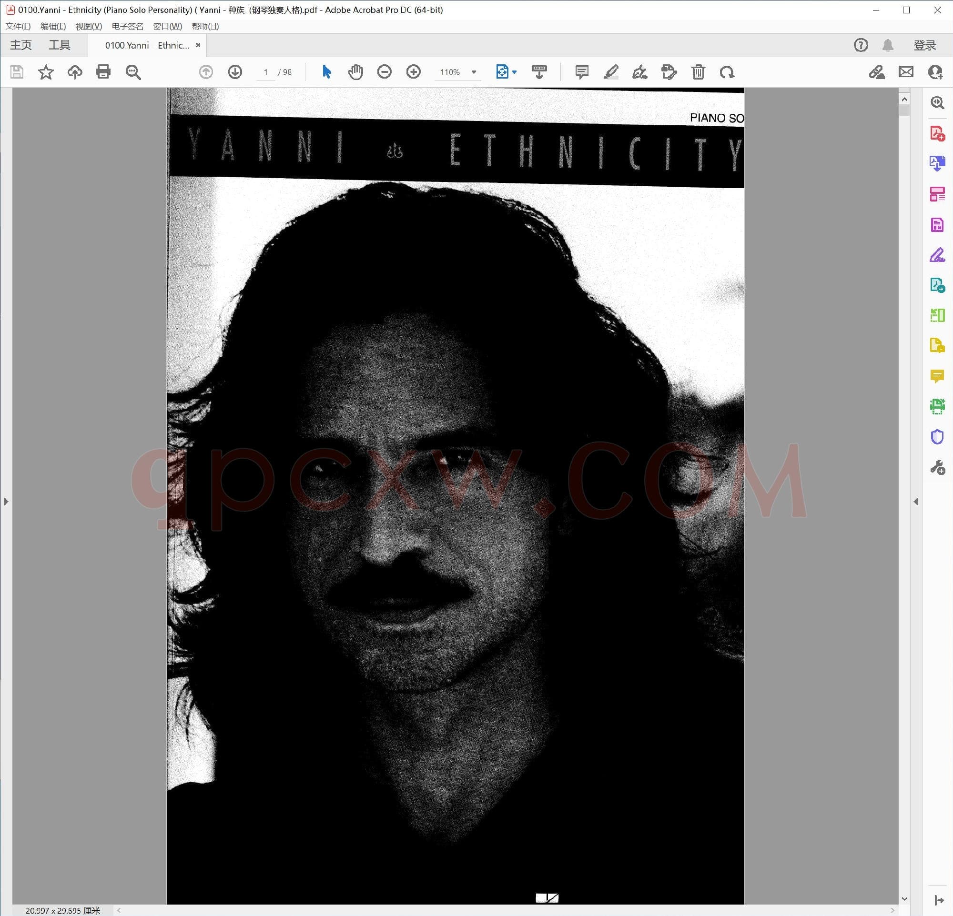
Task: Click the 登录 sign in button
Action: (x=924, y=45)
